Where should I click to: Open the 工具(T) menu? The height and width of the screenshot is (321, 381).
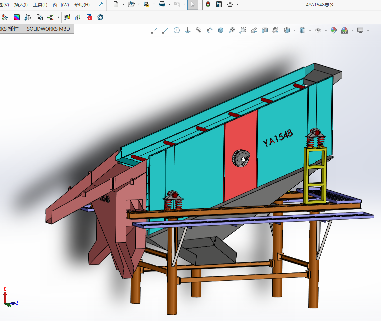pos(40,5)
